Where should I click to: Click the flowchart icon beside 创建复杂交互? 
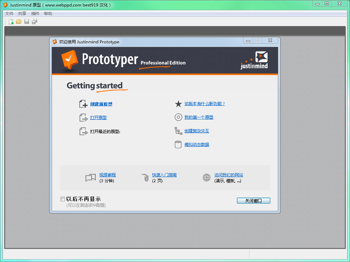pos(178,131)
